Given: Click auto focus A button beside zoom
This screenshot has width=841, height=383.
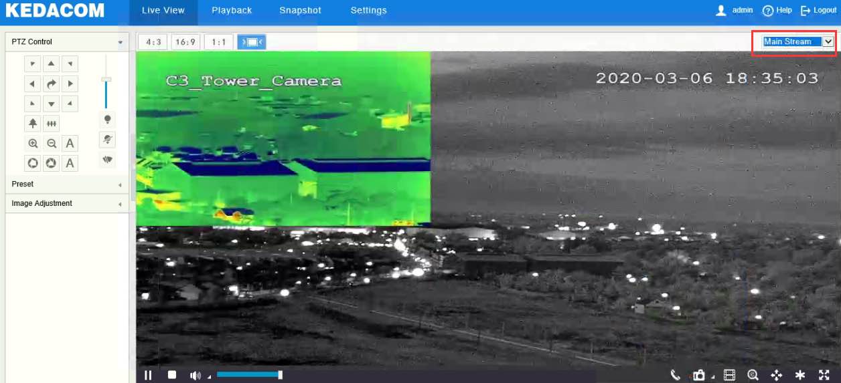Looking at the screenshot, I should (70, 143).
